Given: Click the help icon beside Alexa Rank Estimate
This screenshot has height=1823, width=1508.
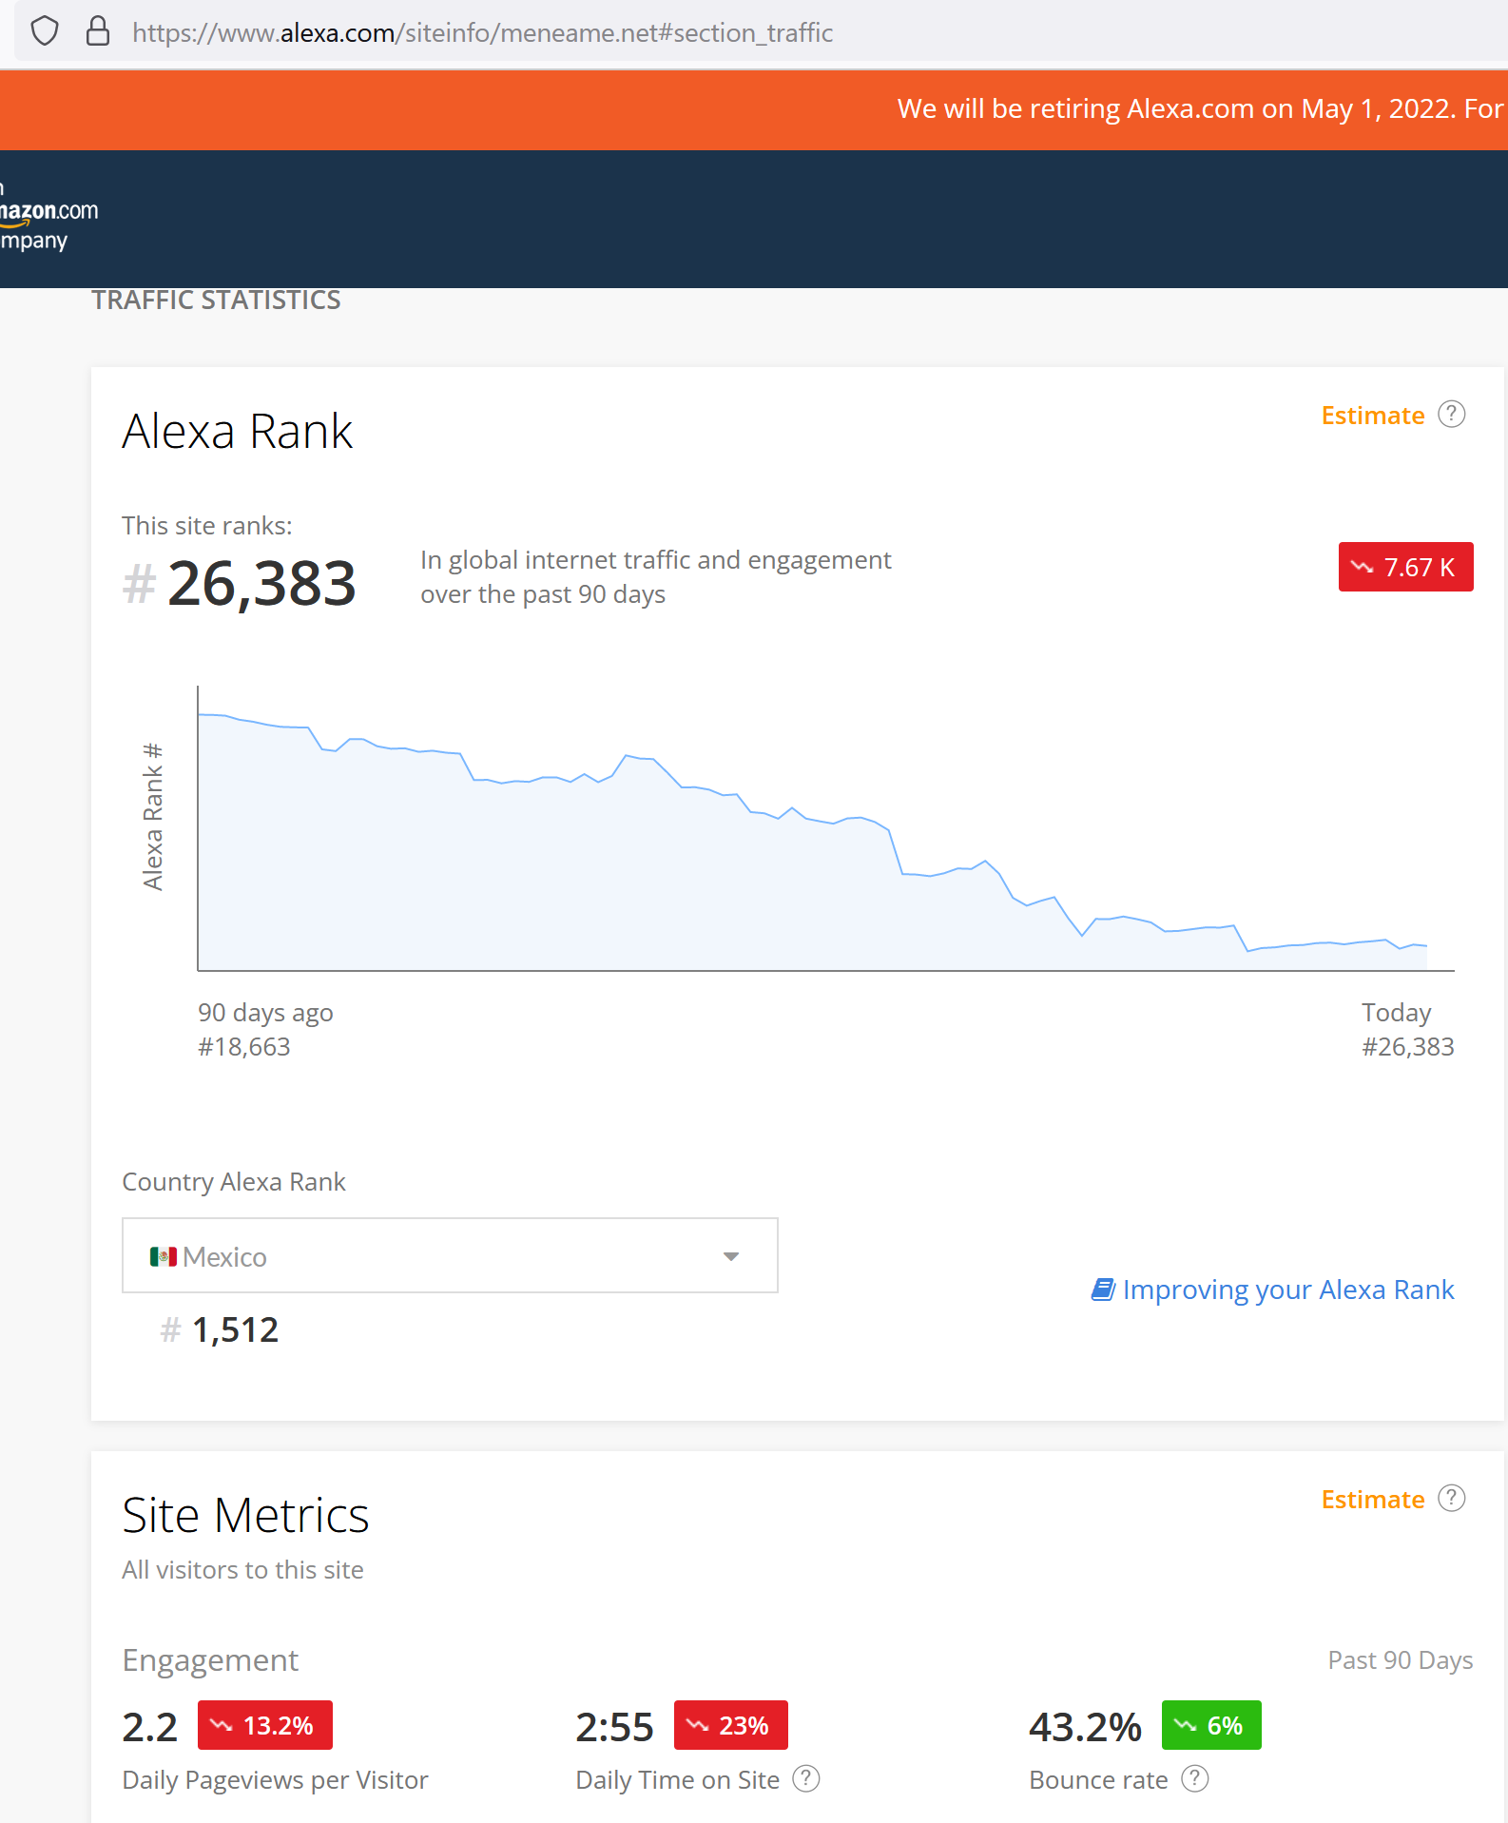Looking at the screenshot, I should [1451, 415].
